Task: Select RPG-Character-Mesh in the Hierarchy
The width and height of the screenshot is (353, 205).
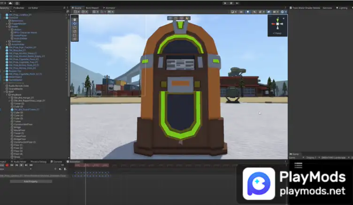Action: tap(25, 32)
